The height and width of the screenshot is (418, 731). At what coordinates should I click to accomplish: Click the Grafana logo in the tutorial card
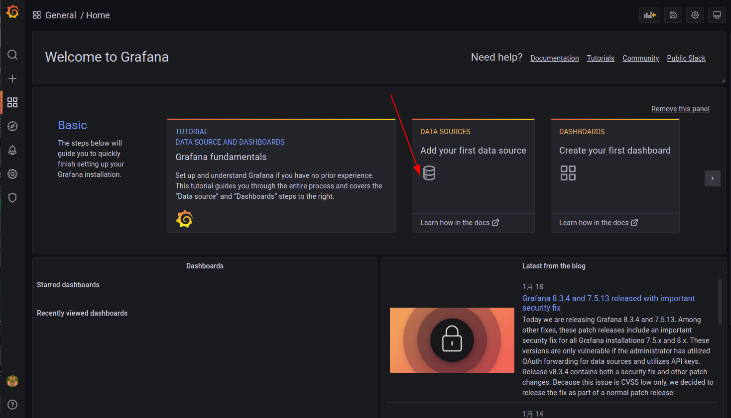[x=184, y=219]
